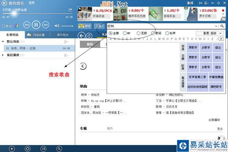
Task: Choose 女歌手 in the 日韩 row
Action: coord(206,57)
